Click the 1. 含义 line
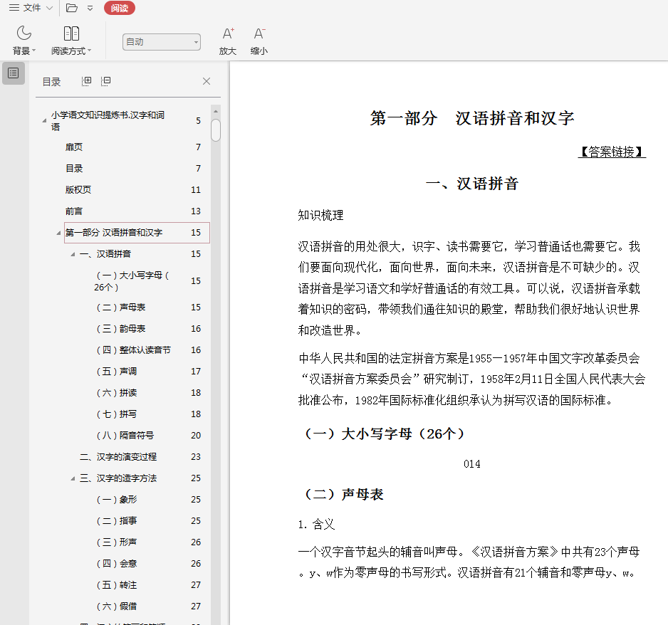Image resolution: width=668 pixels, height=625 pixels. 316,525
